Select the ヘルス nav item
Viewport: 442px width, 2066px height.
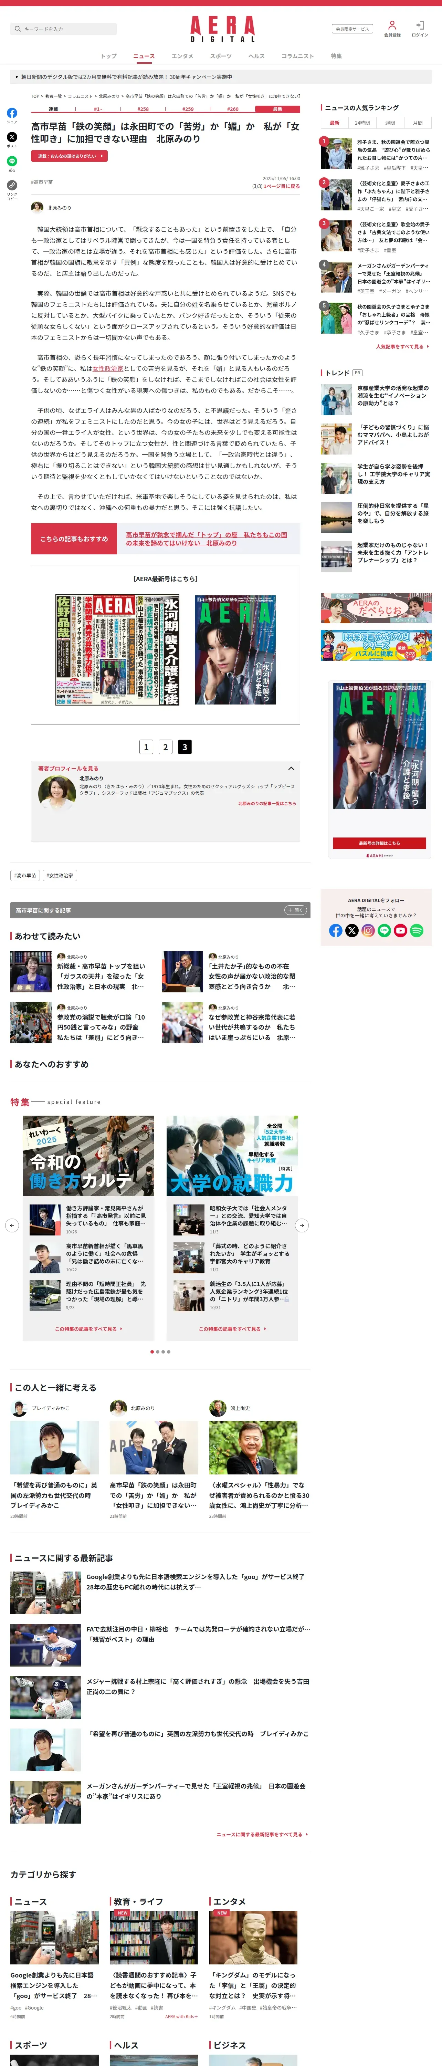pos(257,56)
